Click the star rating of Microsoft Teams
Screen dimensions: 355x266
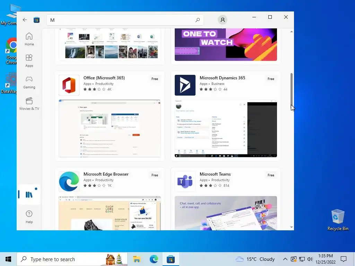210,186
